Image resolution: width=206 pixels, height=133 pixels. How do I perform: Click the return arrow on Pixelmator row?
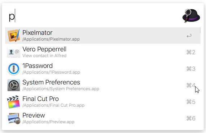189,36
